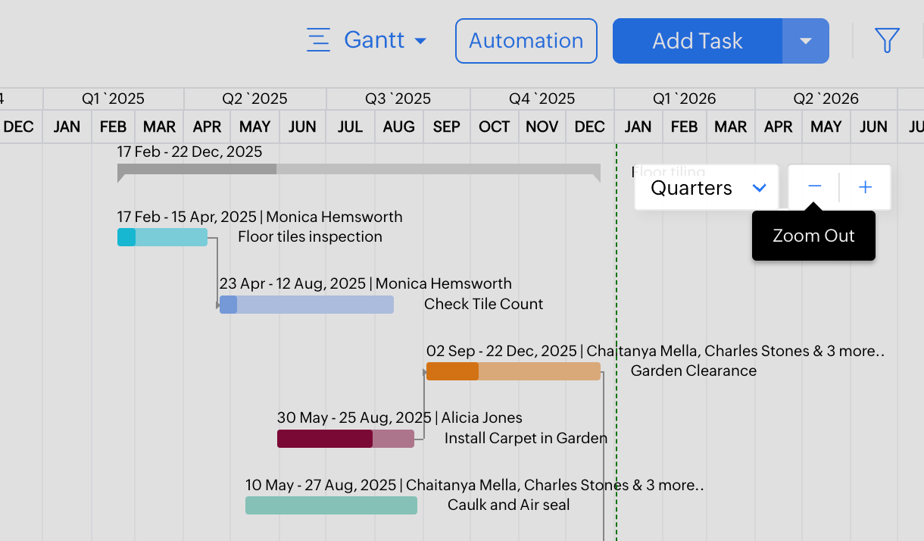The width and height of the screenshot is (924, 541).
Task: Click the Garden Clearance task label
Action: (693, 371)
